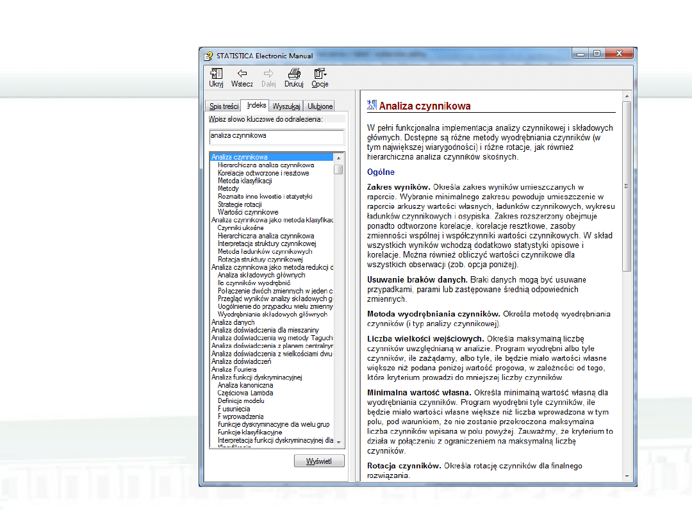This screenshot has height=519, width=692.
Task: Choose the Strategie rotacji index entry
Action: pos(240,204)
